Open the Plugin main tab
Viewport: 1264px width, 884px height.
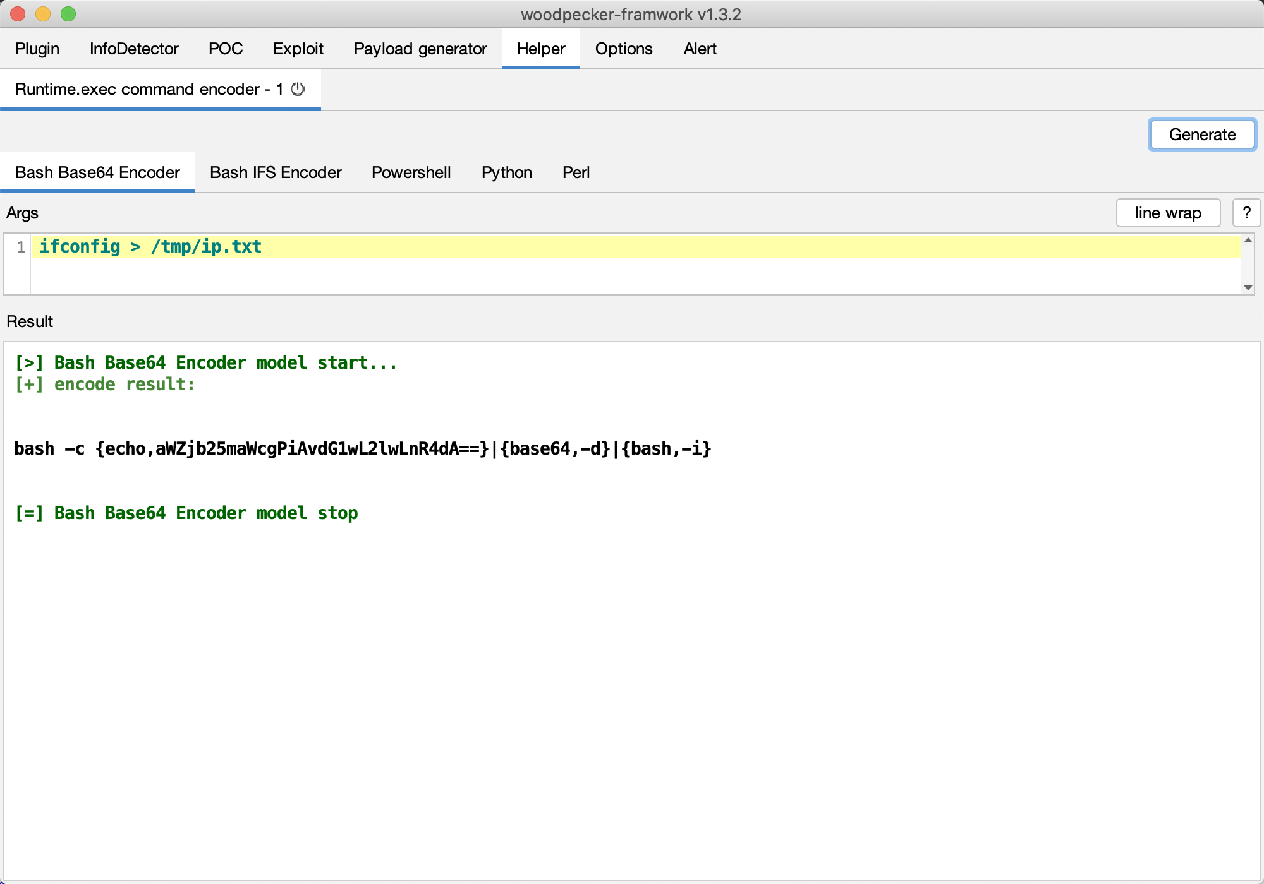click(x=37, y=49)
